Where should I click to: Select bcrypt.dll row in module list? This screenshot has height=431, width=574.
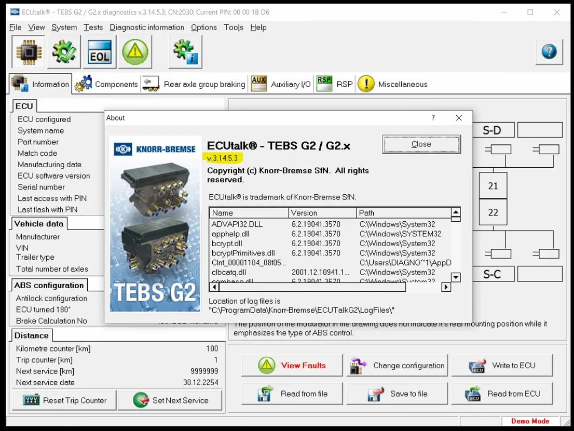[331, 244]
